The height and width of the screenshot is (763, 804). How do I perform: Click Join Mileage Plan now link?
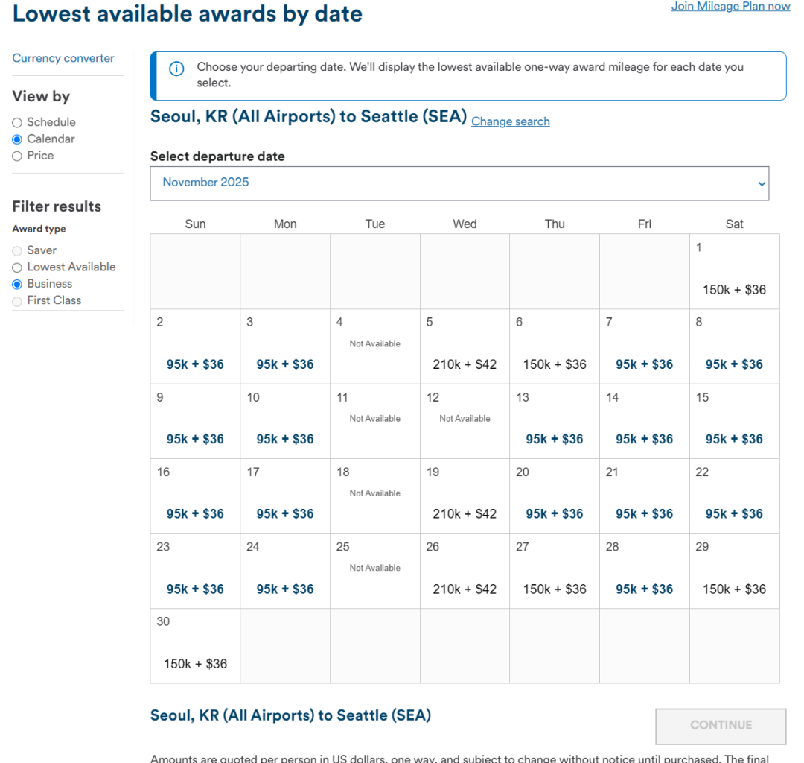(x=730, y=7)
